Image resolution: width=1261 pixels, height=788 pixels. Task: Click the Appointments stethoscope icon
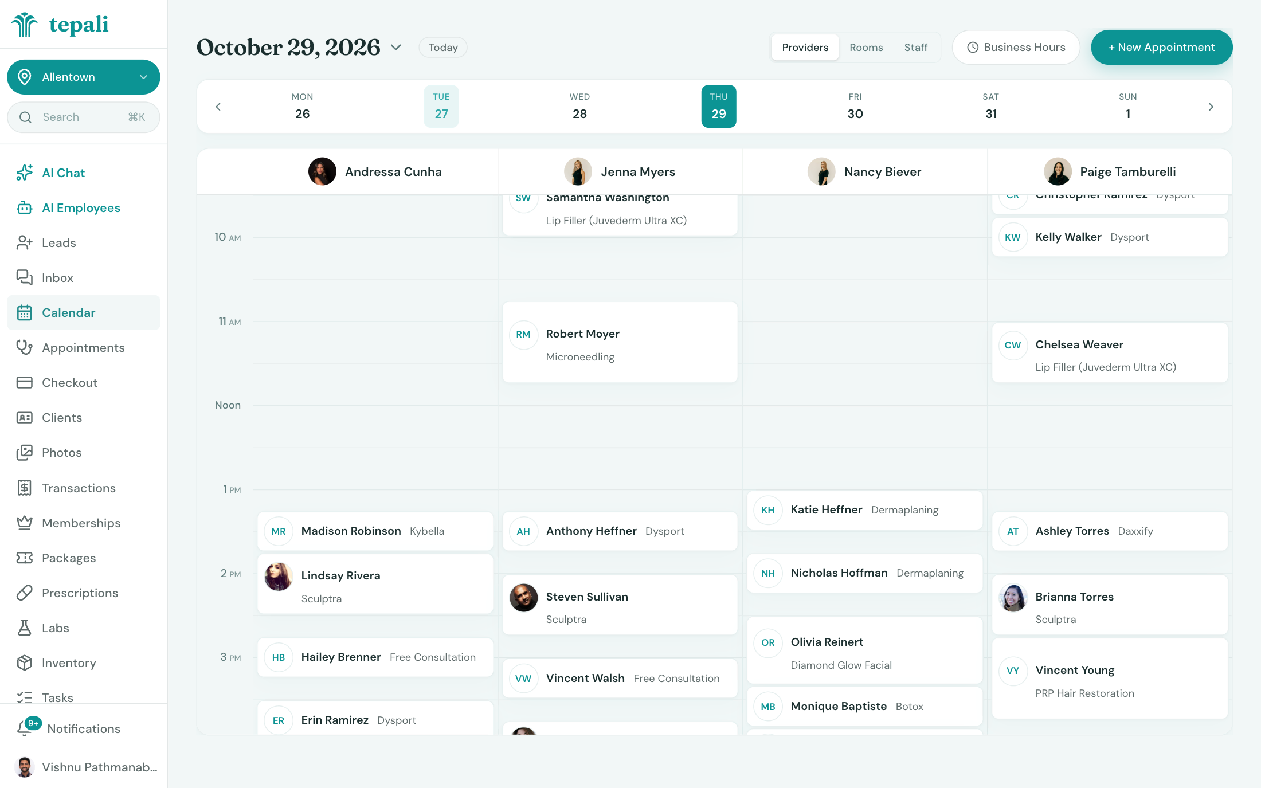click(x=24, y=347)
